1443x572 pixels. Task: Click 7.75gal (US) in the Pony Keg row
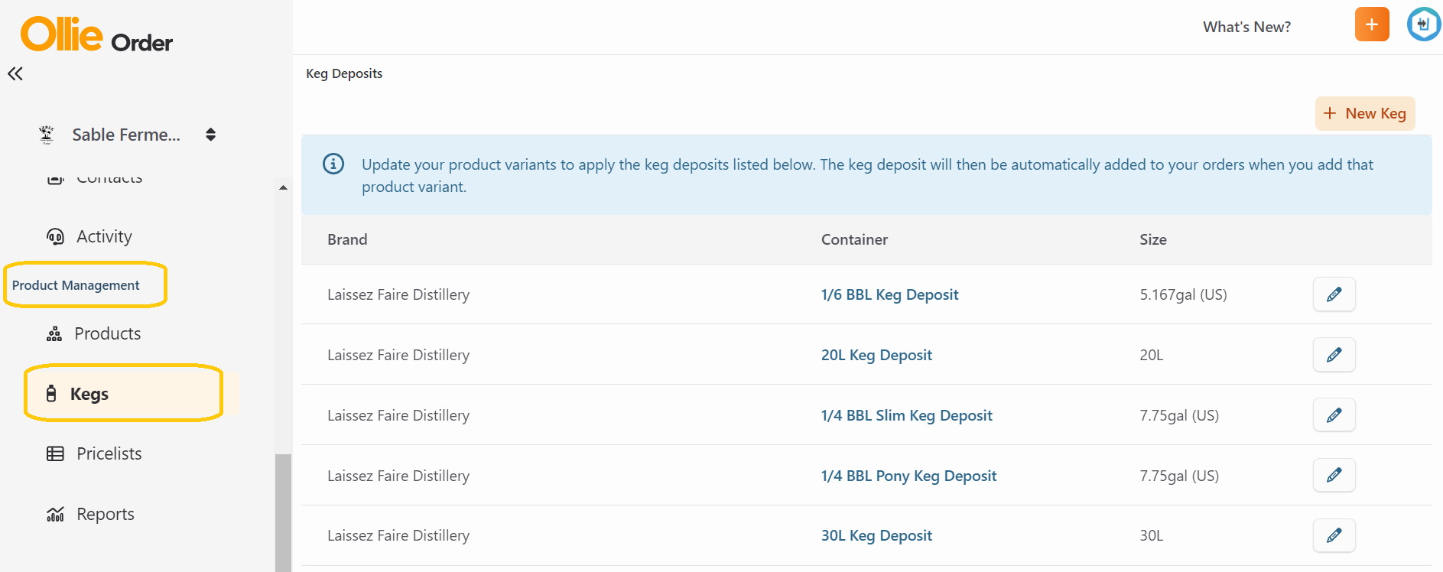(1179, 476)
